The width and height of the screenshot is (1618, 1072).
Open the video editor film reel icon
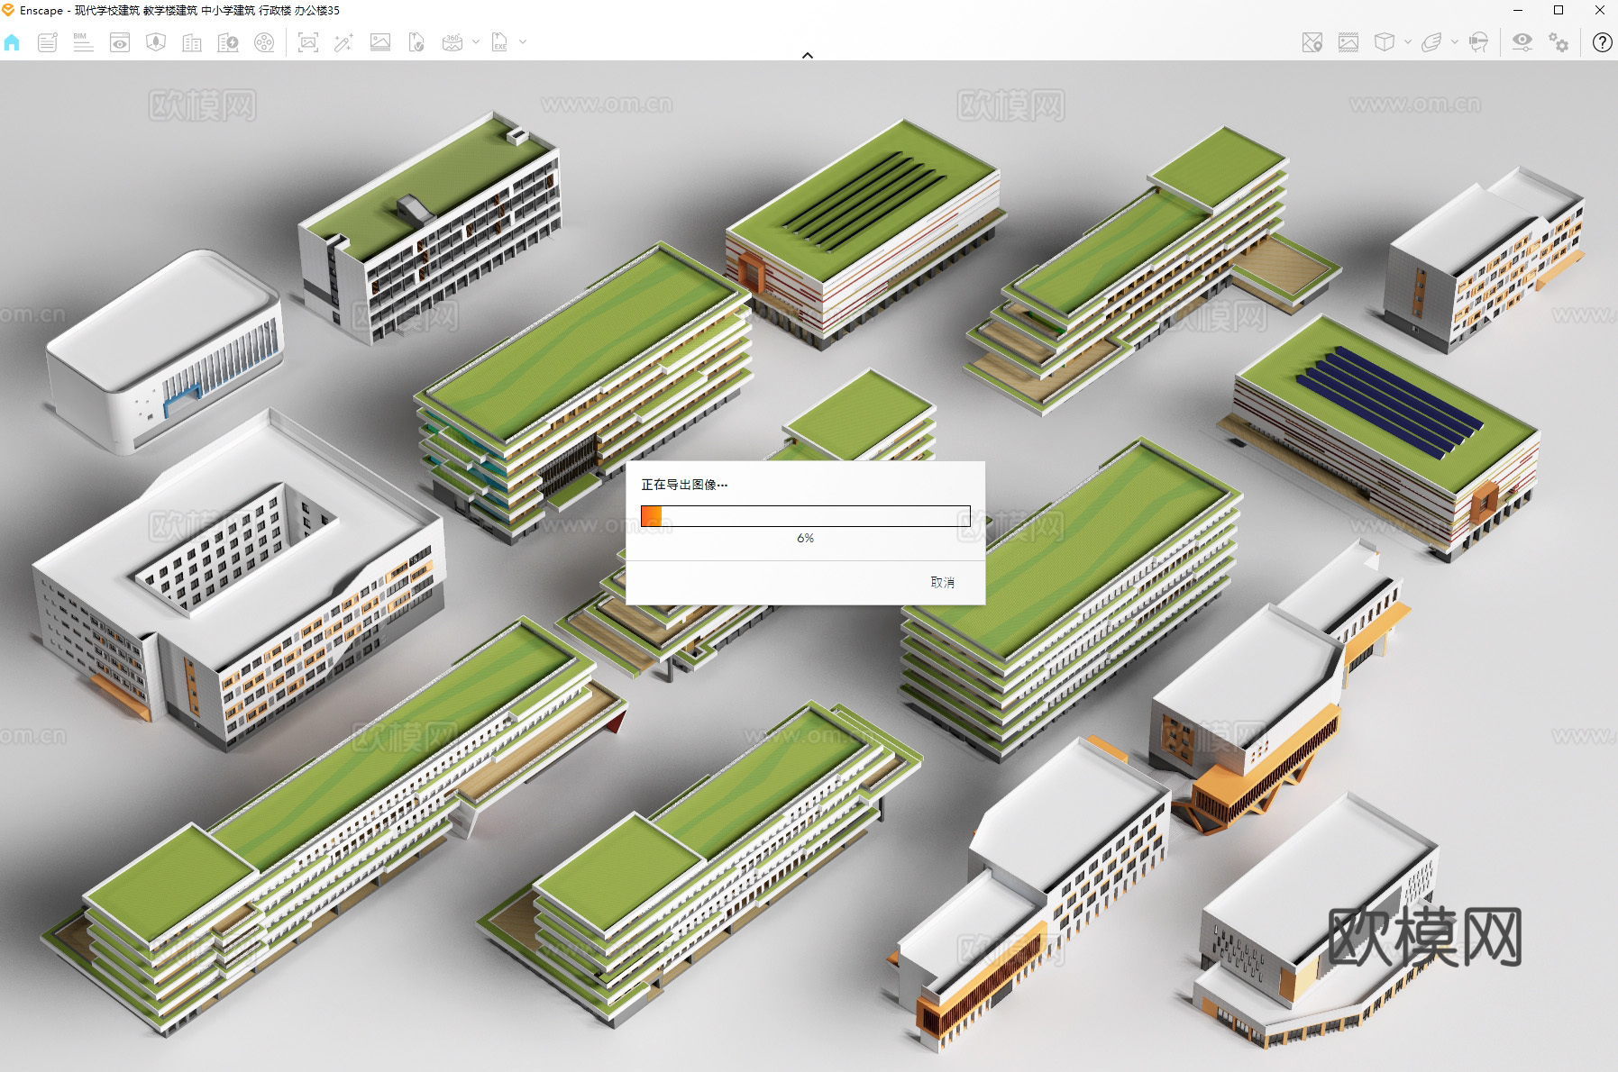coord(264,42)
